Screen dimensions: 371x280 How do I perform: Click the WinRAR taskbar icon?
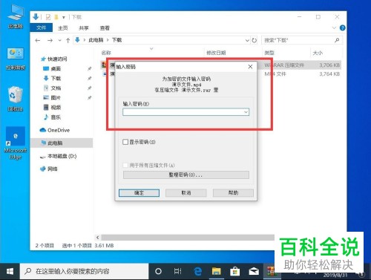pos(272,271)
